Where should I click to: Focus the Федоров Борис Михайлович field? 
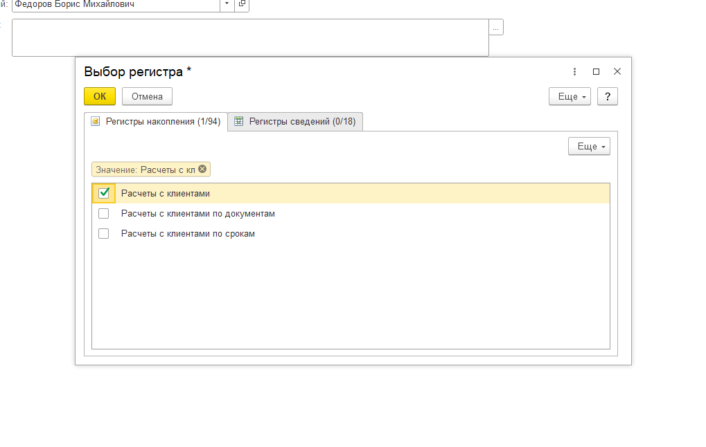[x=116, y=4]
